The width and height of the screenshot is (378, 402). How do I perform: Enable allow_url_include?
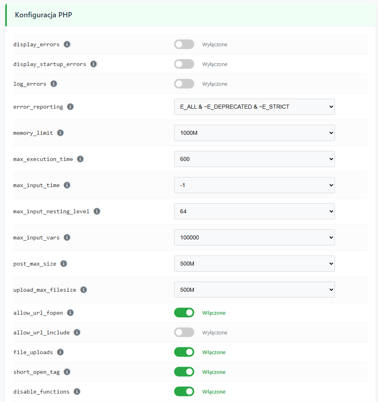coord(184,332)
